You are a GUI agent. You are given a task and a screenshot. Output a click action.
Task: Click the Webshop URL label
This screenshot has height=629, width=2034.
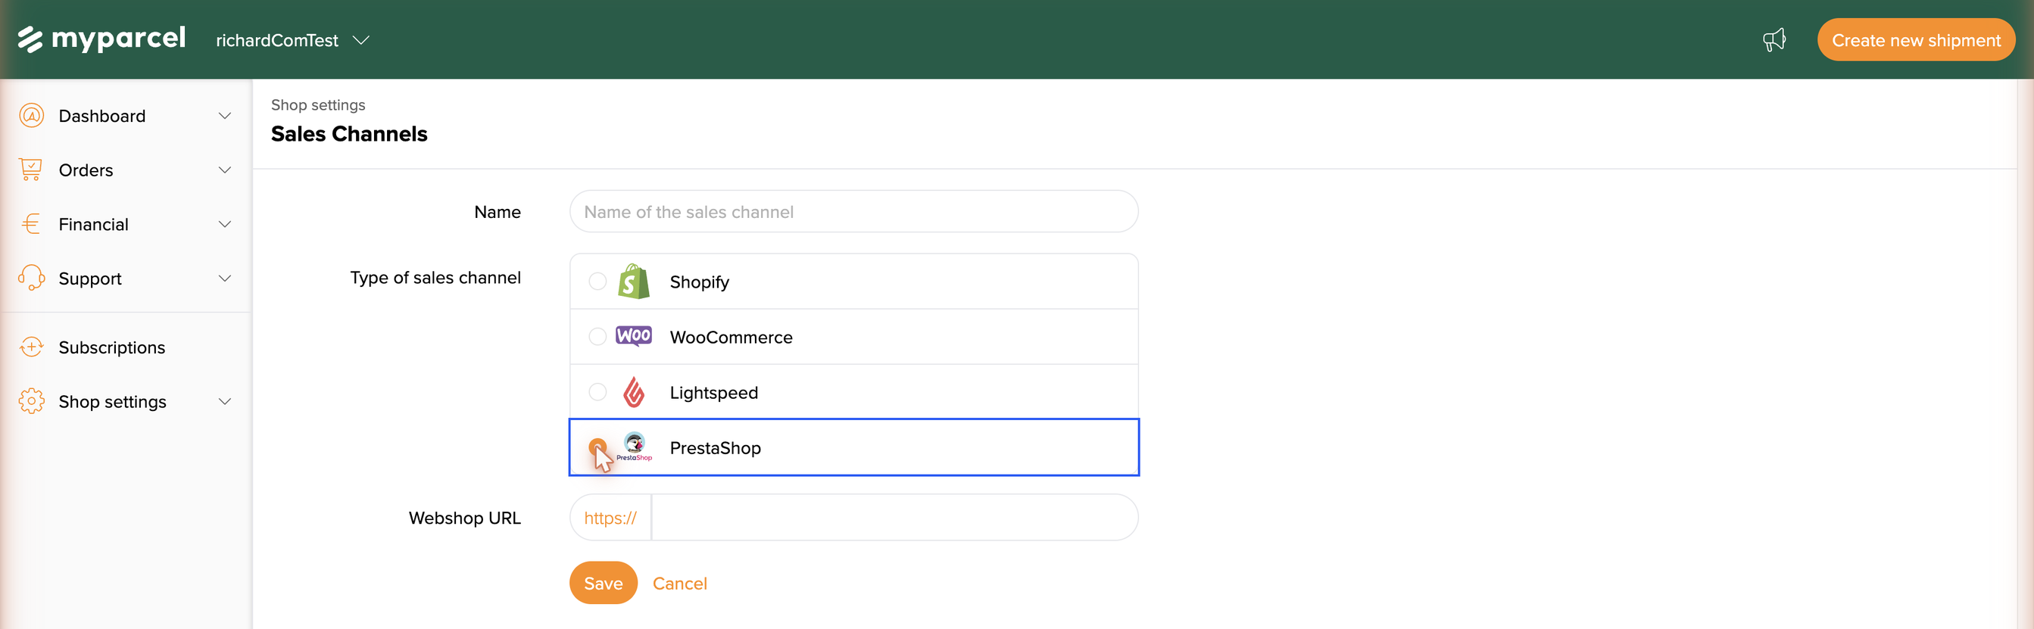(465, 518)
